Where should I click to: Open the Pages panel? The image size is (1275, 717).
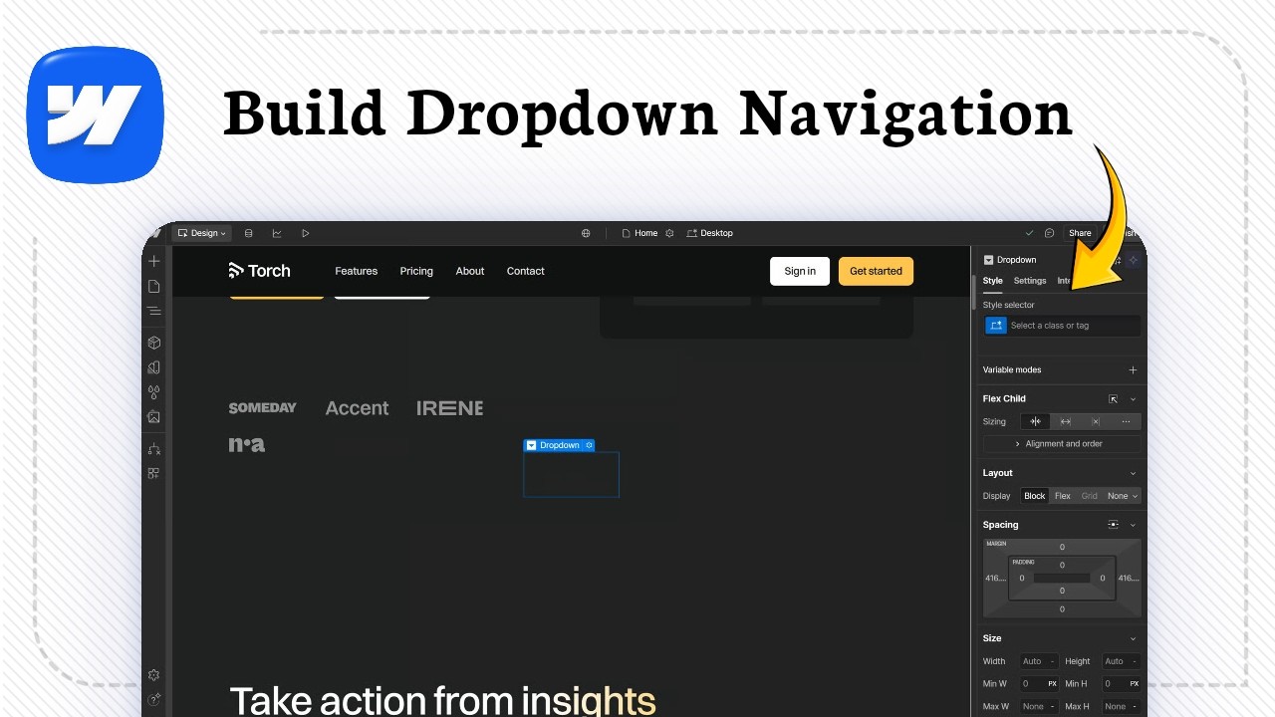tap(153, 286)
